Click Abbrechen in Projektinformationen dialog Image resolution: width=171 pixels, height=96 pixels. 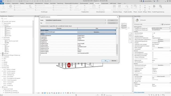coord(114,61)
